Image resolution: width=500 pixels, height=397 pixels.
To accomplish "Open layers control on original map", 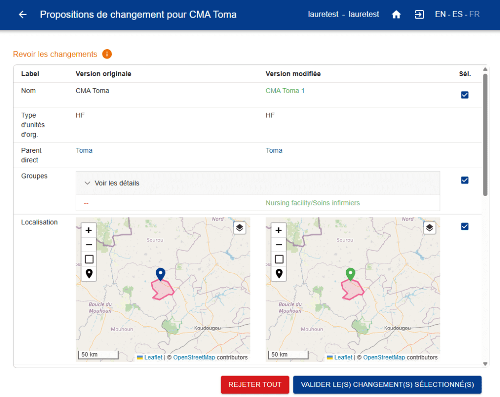I will pyautogui.click(x=239, y=228).
